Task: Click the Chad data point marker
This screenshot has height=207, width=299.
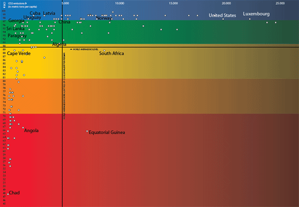Action: [x=8, y=194]
